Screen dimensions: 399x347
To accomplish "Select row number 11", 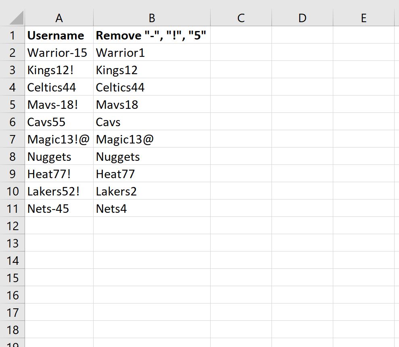I will 13,209.
